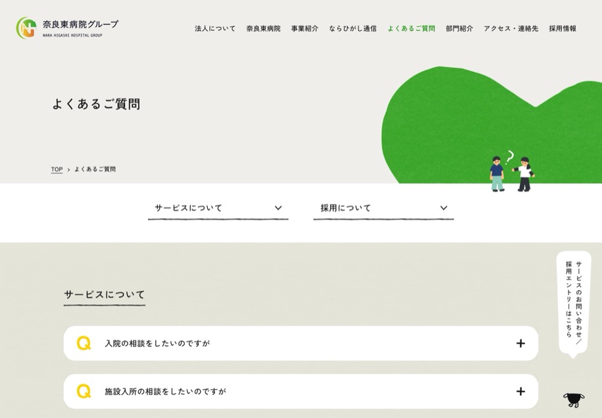Expand the question 施設入所の相談をしたいのですが
Image resolution: width=602 pixels, height=418 pixels.
[x=301, y=391]
